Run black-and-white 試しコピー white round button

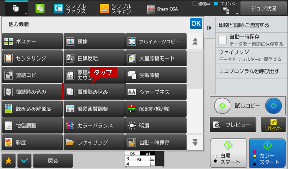tap(222, 106)
